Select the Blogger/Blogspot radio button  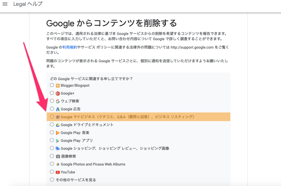[52, 85]
